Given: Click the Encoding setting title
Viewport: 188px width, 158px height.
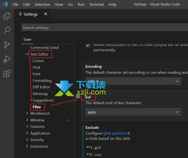Looking at the screenshot, I should [94, 67].
